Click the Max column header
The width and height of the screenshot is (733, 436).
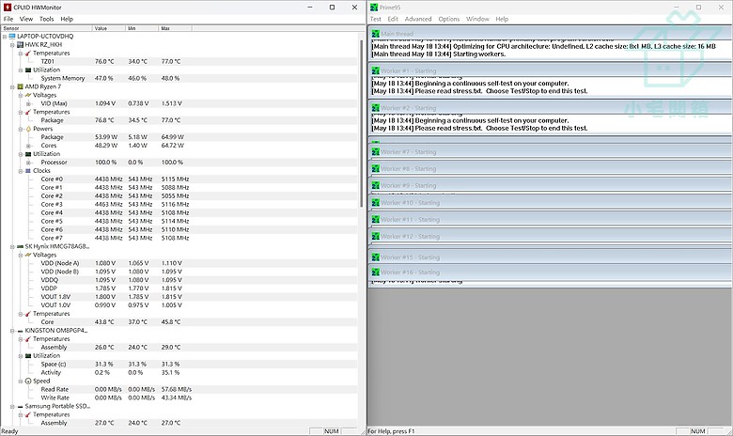click(176, 28)
